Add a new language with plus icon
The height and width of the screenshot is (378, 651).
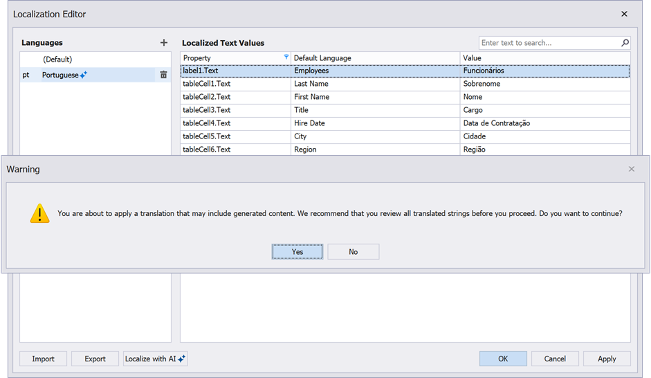(x=164, y=42)
